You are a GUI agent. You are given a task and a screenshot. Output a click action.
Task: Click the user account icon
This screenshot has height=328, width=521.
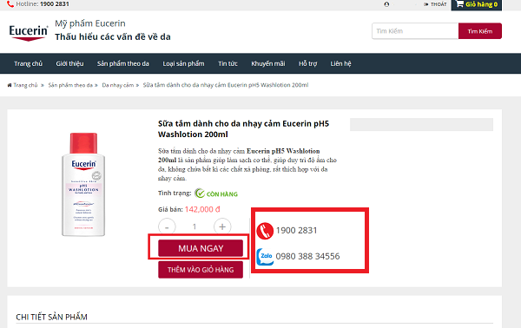tap(386, 4)
